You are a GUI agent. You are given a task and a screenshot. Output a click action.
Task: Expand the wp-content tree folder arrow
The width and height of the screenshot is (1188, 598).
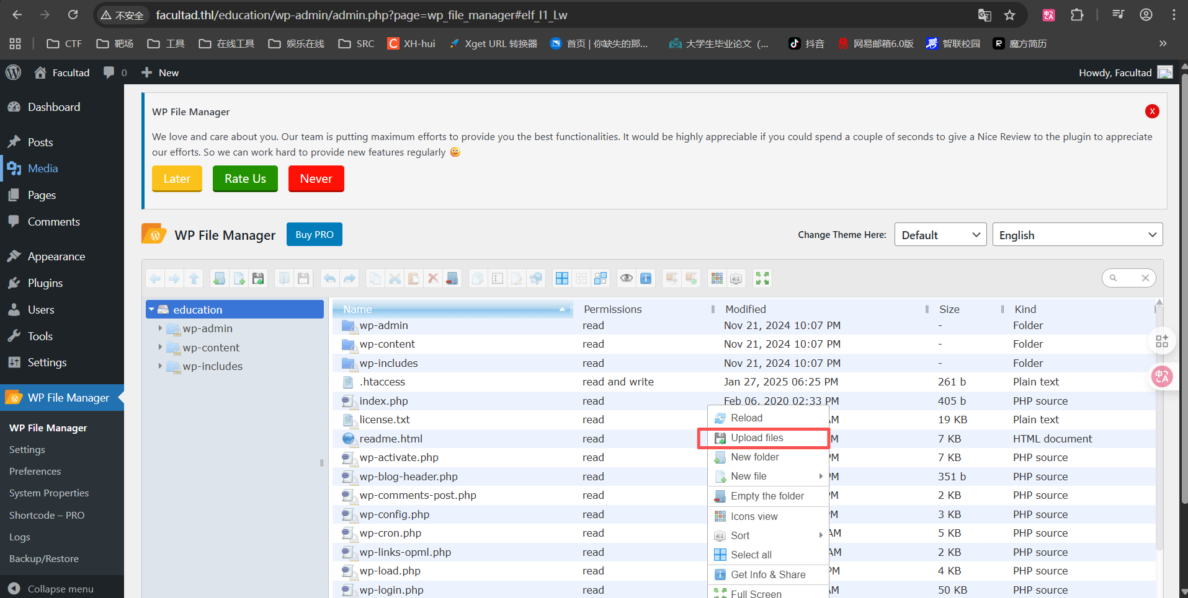(160, 347)
